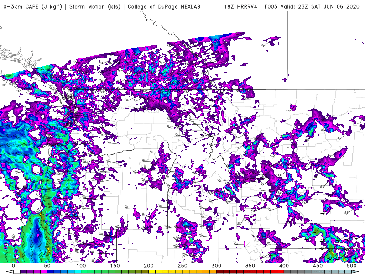Click the white swatch at scale value 0
Screen dimensions: 365x274
point(17,271)
